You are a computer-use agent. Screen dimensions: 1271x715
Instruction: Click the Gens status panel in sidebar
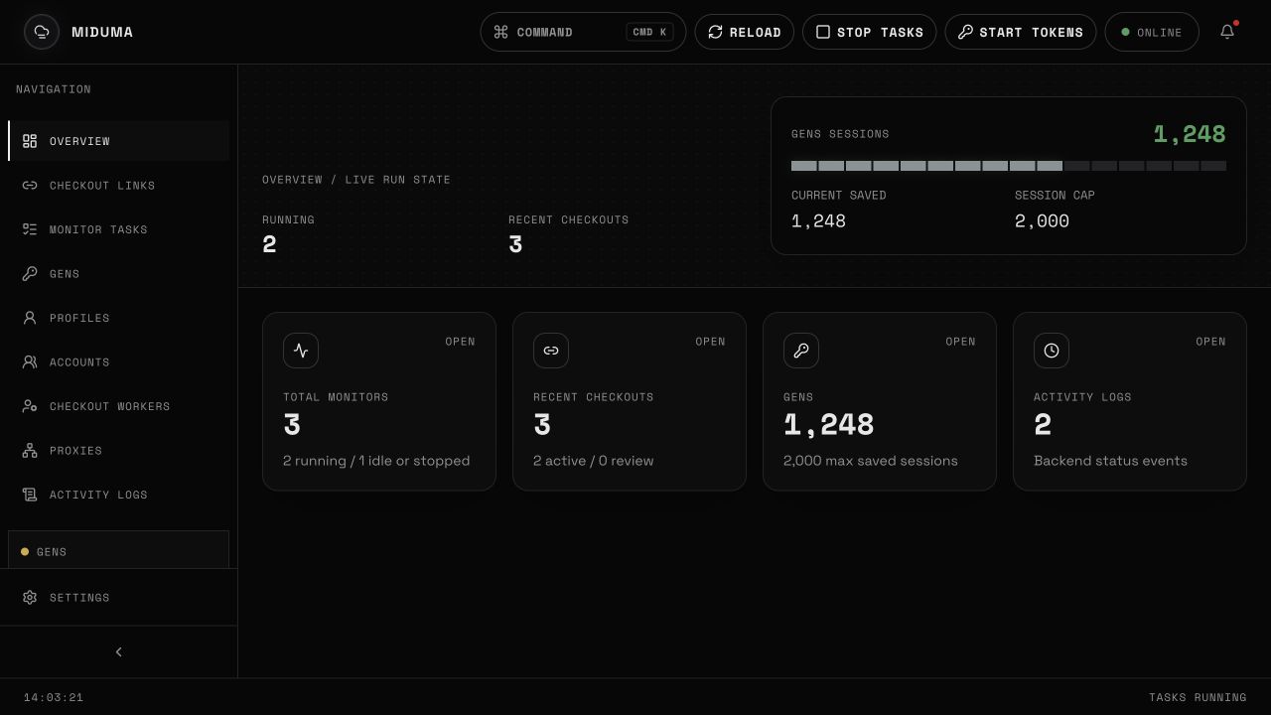pyautogui.click(x=118, y=550)
